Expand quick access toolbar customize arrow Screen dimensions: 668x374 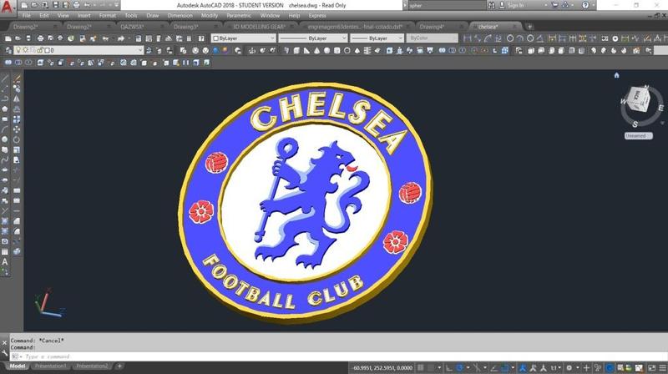click(x=116, y=6)
